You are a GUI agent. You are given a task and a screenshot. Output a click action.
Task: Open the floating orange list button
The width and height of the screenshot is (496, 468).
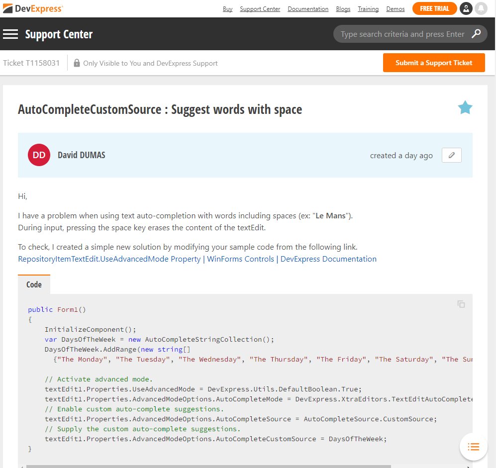tap(473, 447)
